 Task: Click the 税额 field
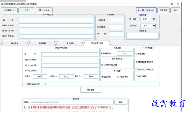pos(116,34)
